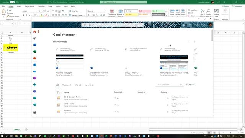245x138 pixels.
Task: Expand the Modified column sort dropdown
Action: [x=123, y=92]
